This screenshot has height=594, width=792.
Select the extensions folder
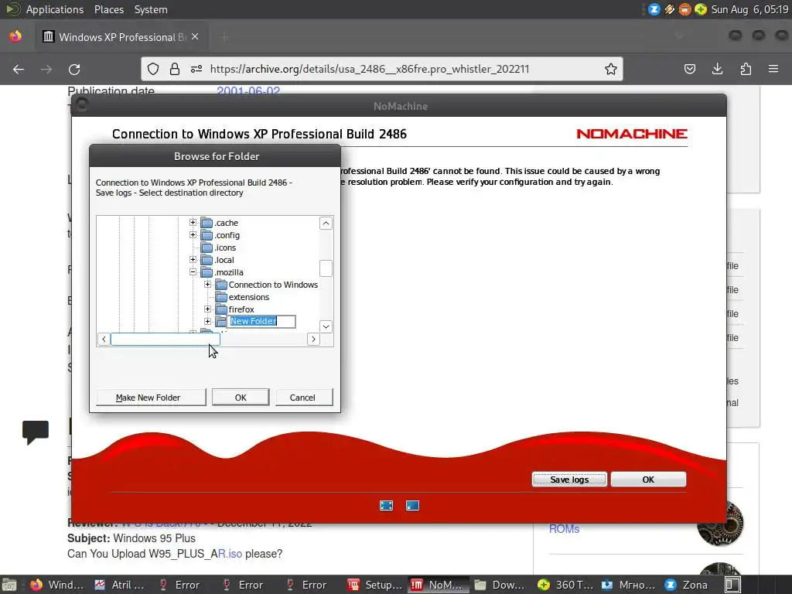point(248,297)
